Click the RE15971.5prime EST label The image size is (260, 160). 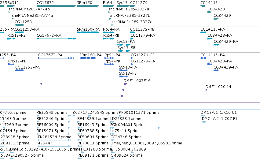(x=52, y=131)
